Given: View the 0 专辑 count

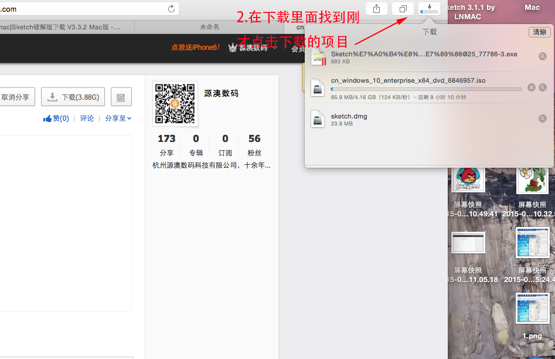Looking at the screenshot, I should tap(196, 145).
